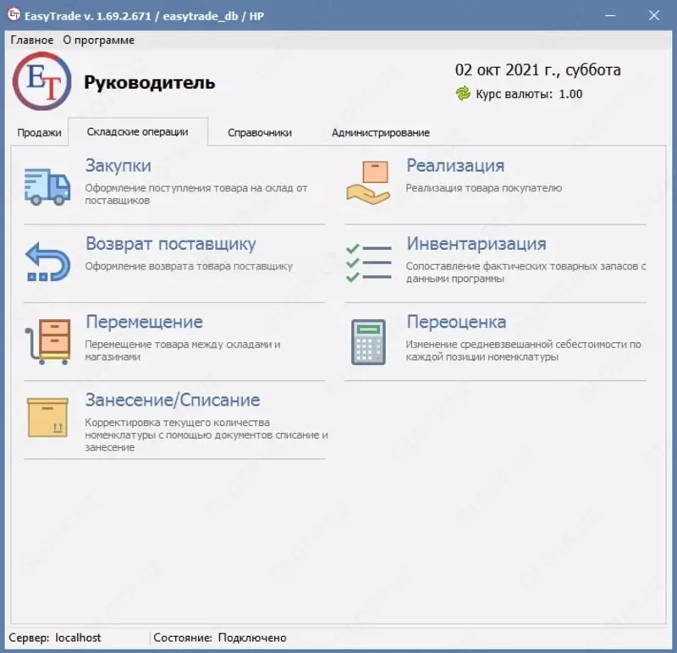
Task: Switch to the Справочники tab
Action: pyautogui.click(x=258, y=132)
